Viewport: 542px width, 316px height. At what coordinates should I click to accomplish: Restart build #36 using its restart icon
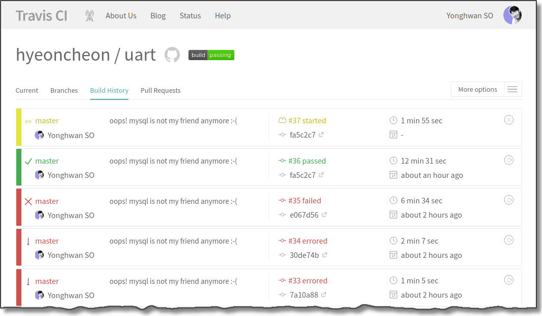508,161
